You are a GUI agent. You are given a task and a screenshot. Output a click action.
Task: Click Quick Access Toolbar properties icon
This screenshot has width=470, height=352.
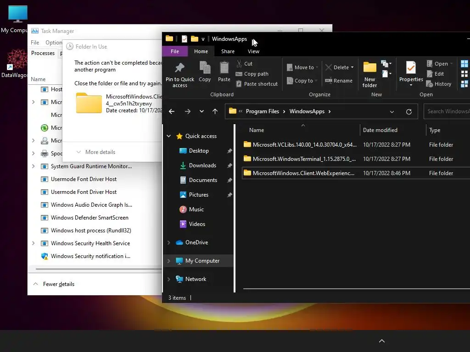[x=185, y=39]
